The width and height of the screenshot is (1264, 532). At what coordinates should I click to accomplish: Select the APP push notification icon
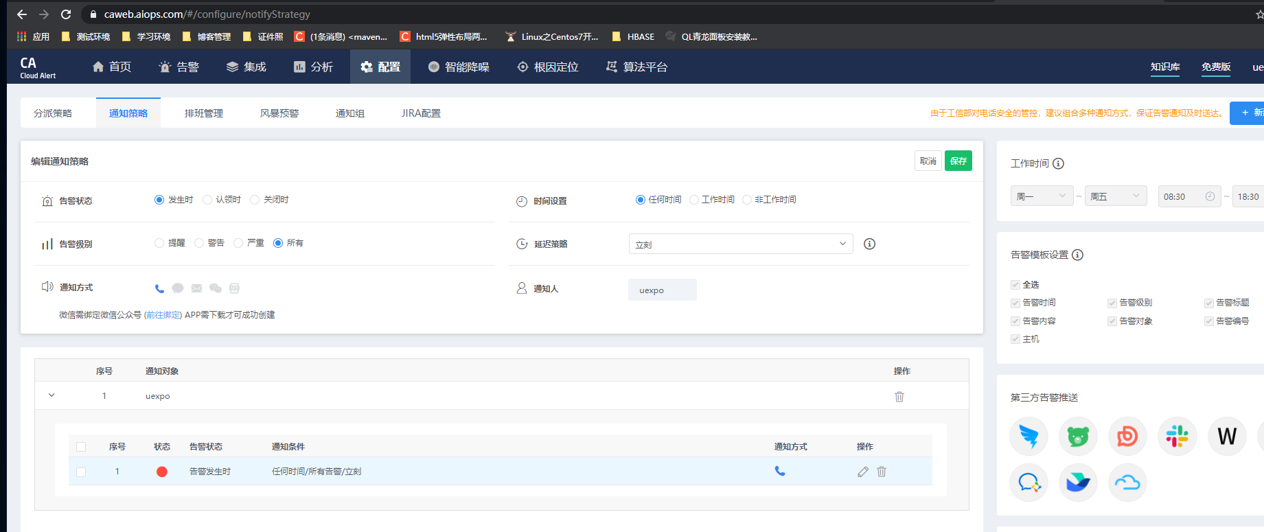pos(234,288)
